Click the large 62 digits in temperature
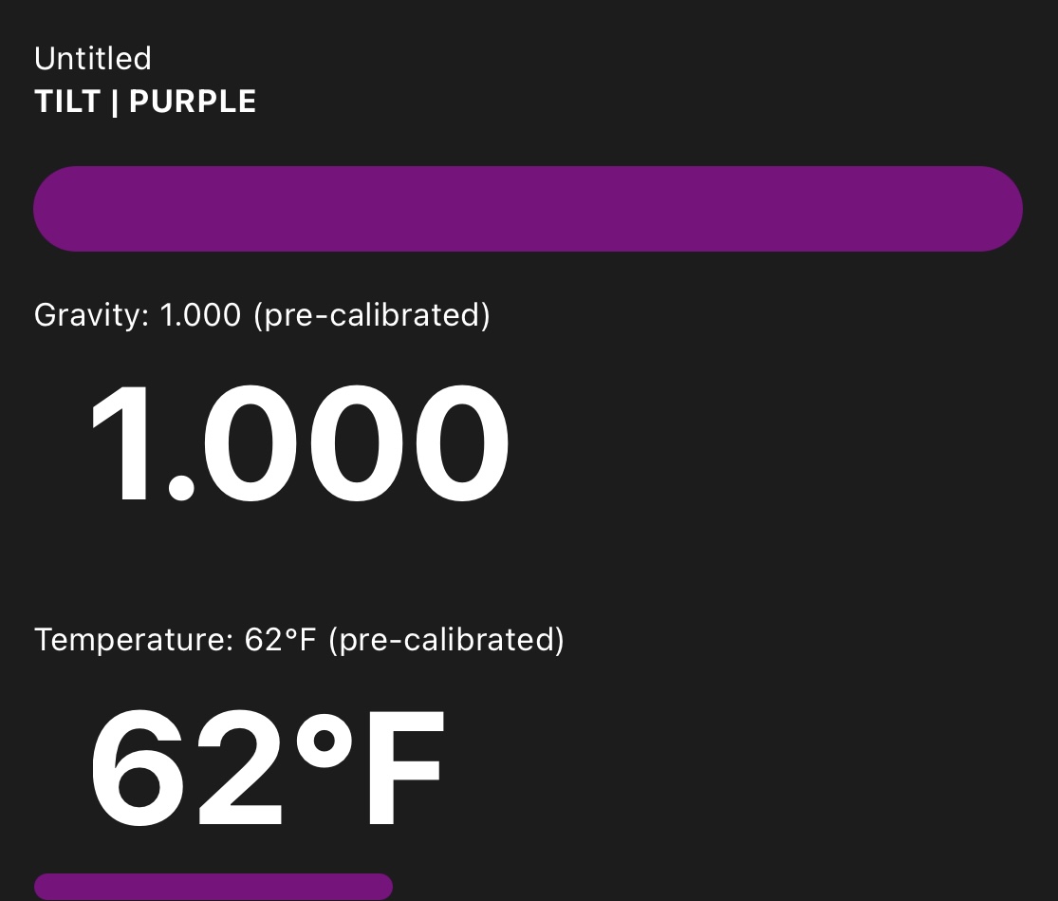The image size is (1058, 901). 186,768
